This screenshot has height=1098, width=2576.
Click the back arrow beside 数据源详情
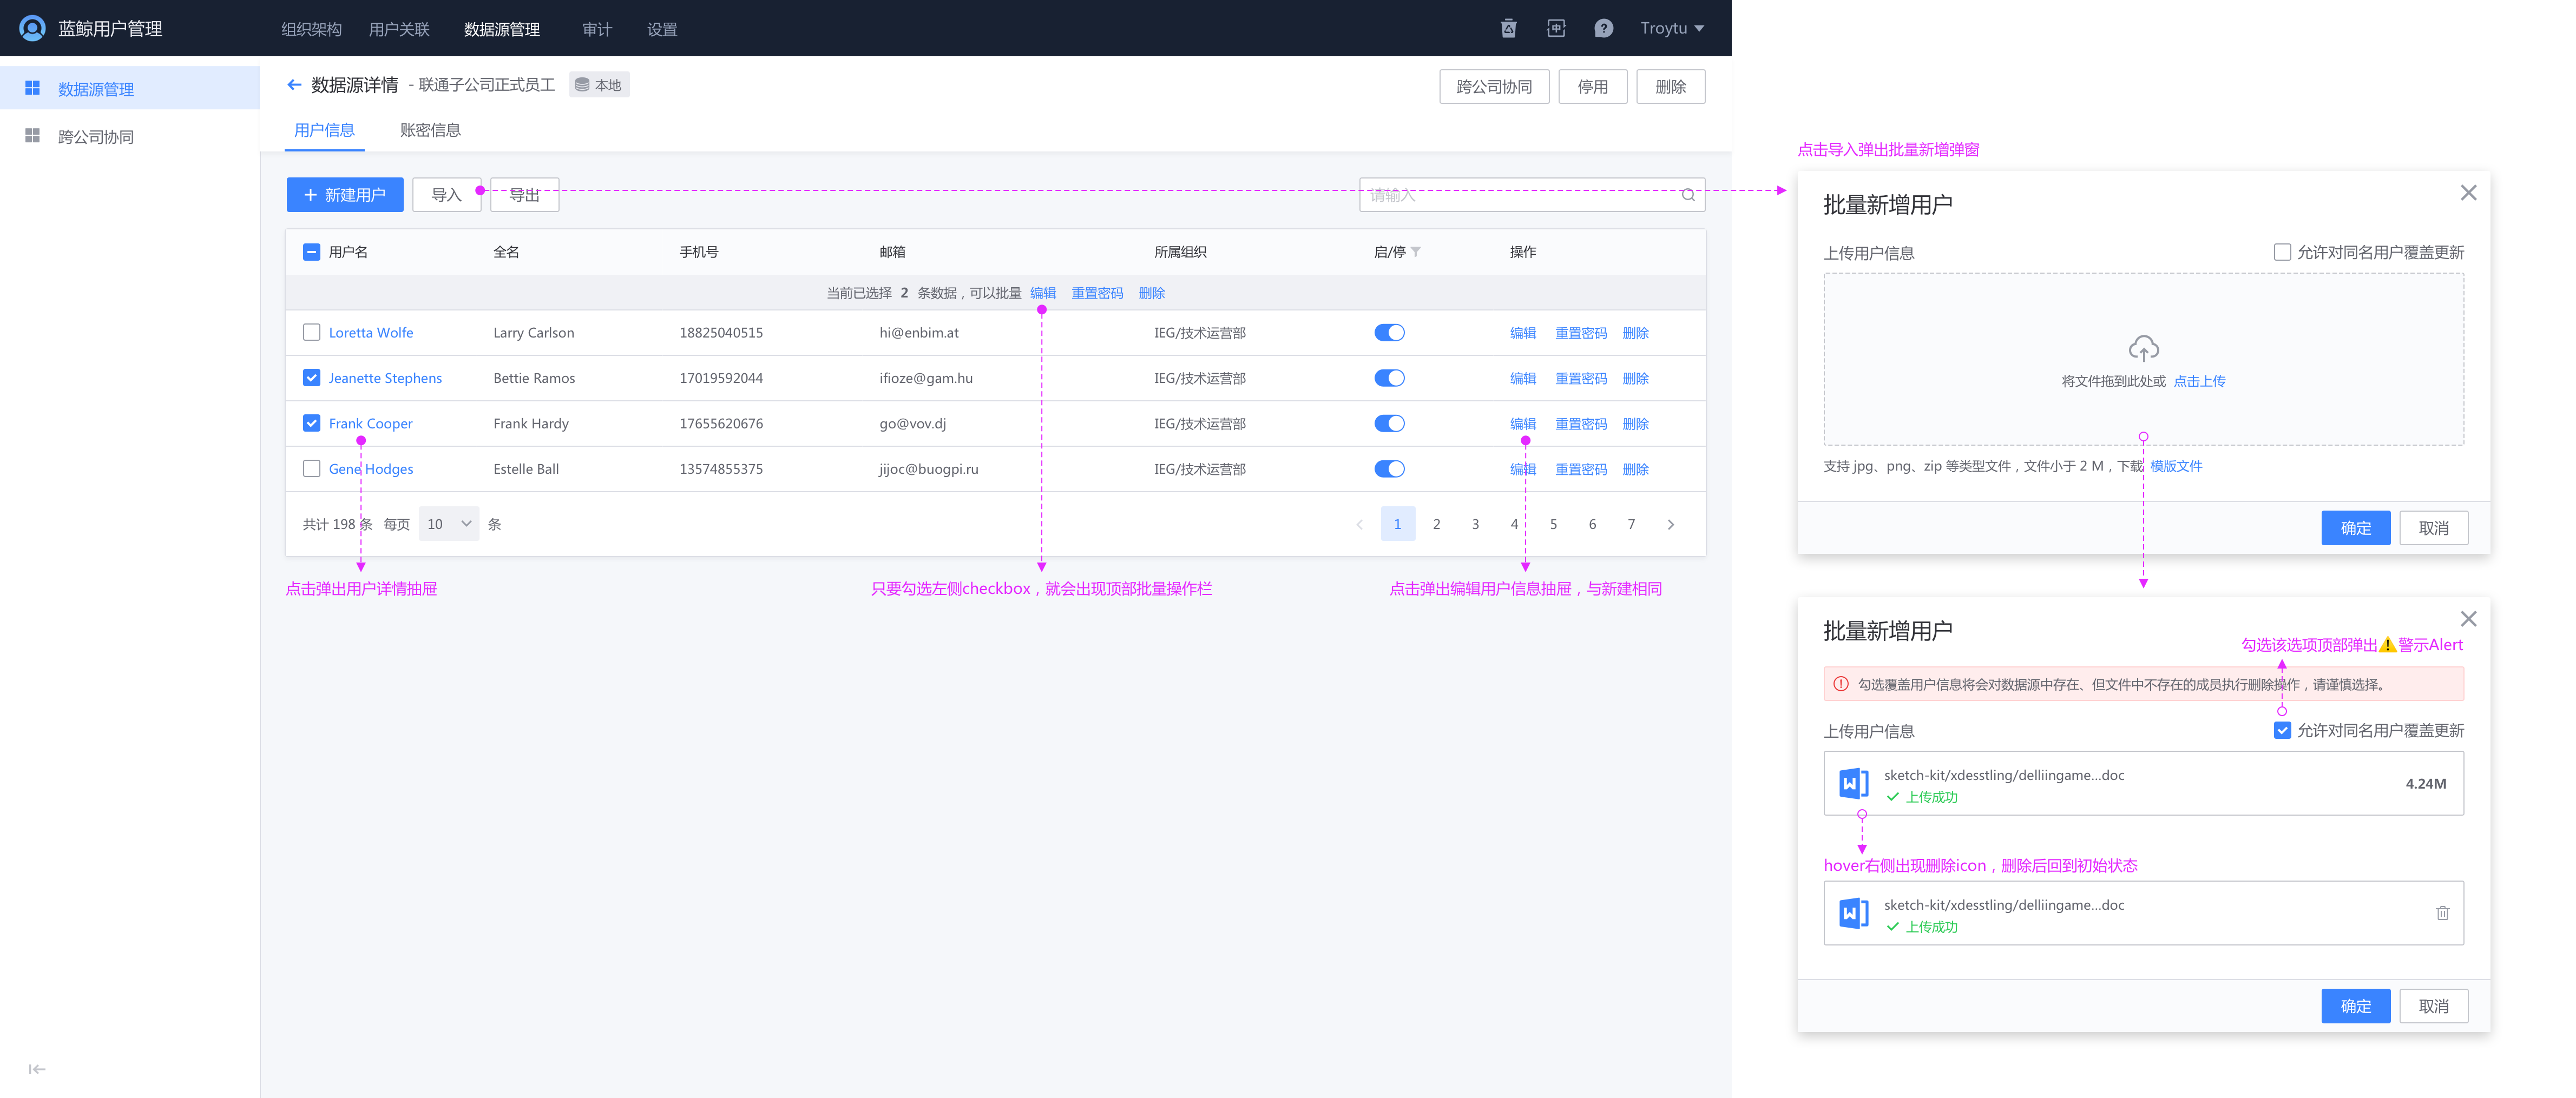(294, 85)
